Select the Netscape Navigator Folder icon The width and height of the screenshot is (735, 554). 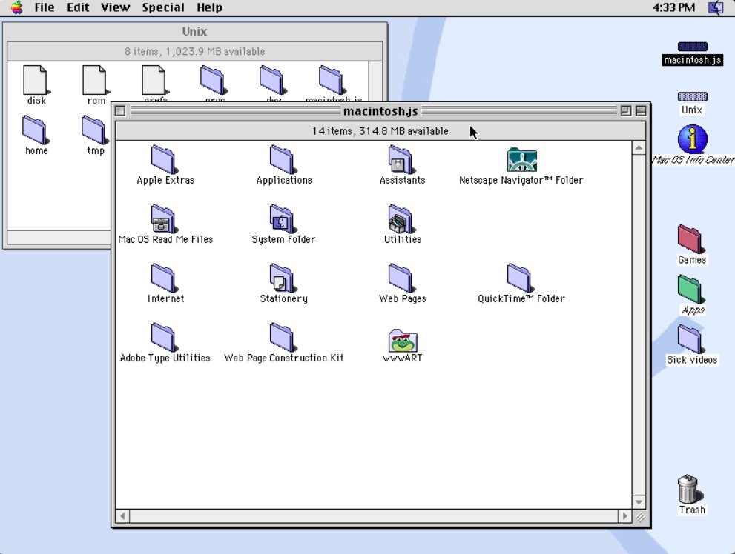coord(521,160)
